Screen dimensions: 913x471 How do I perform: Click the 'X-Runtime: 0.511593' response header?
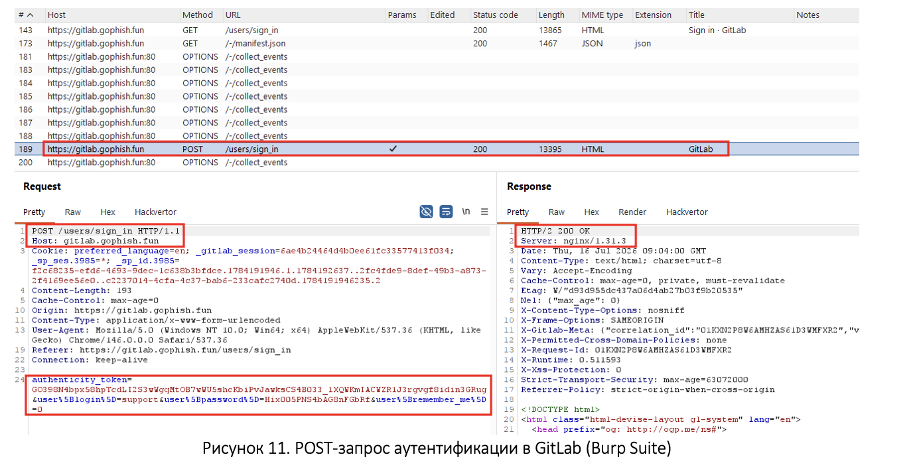click(571, 360)
